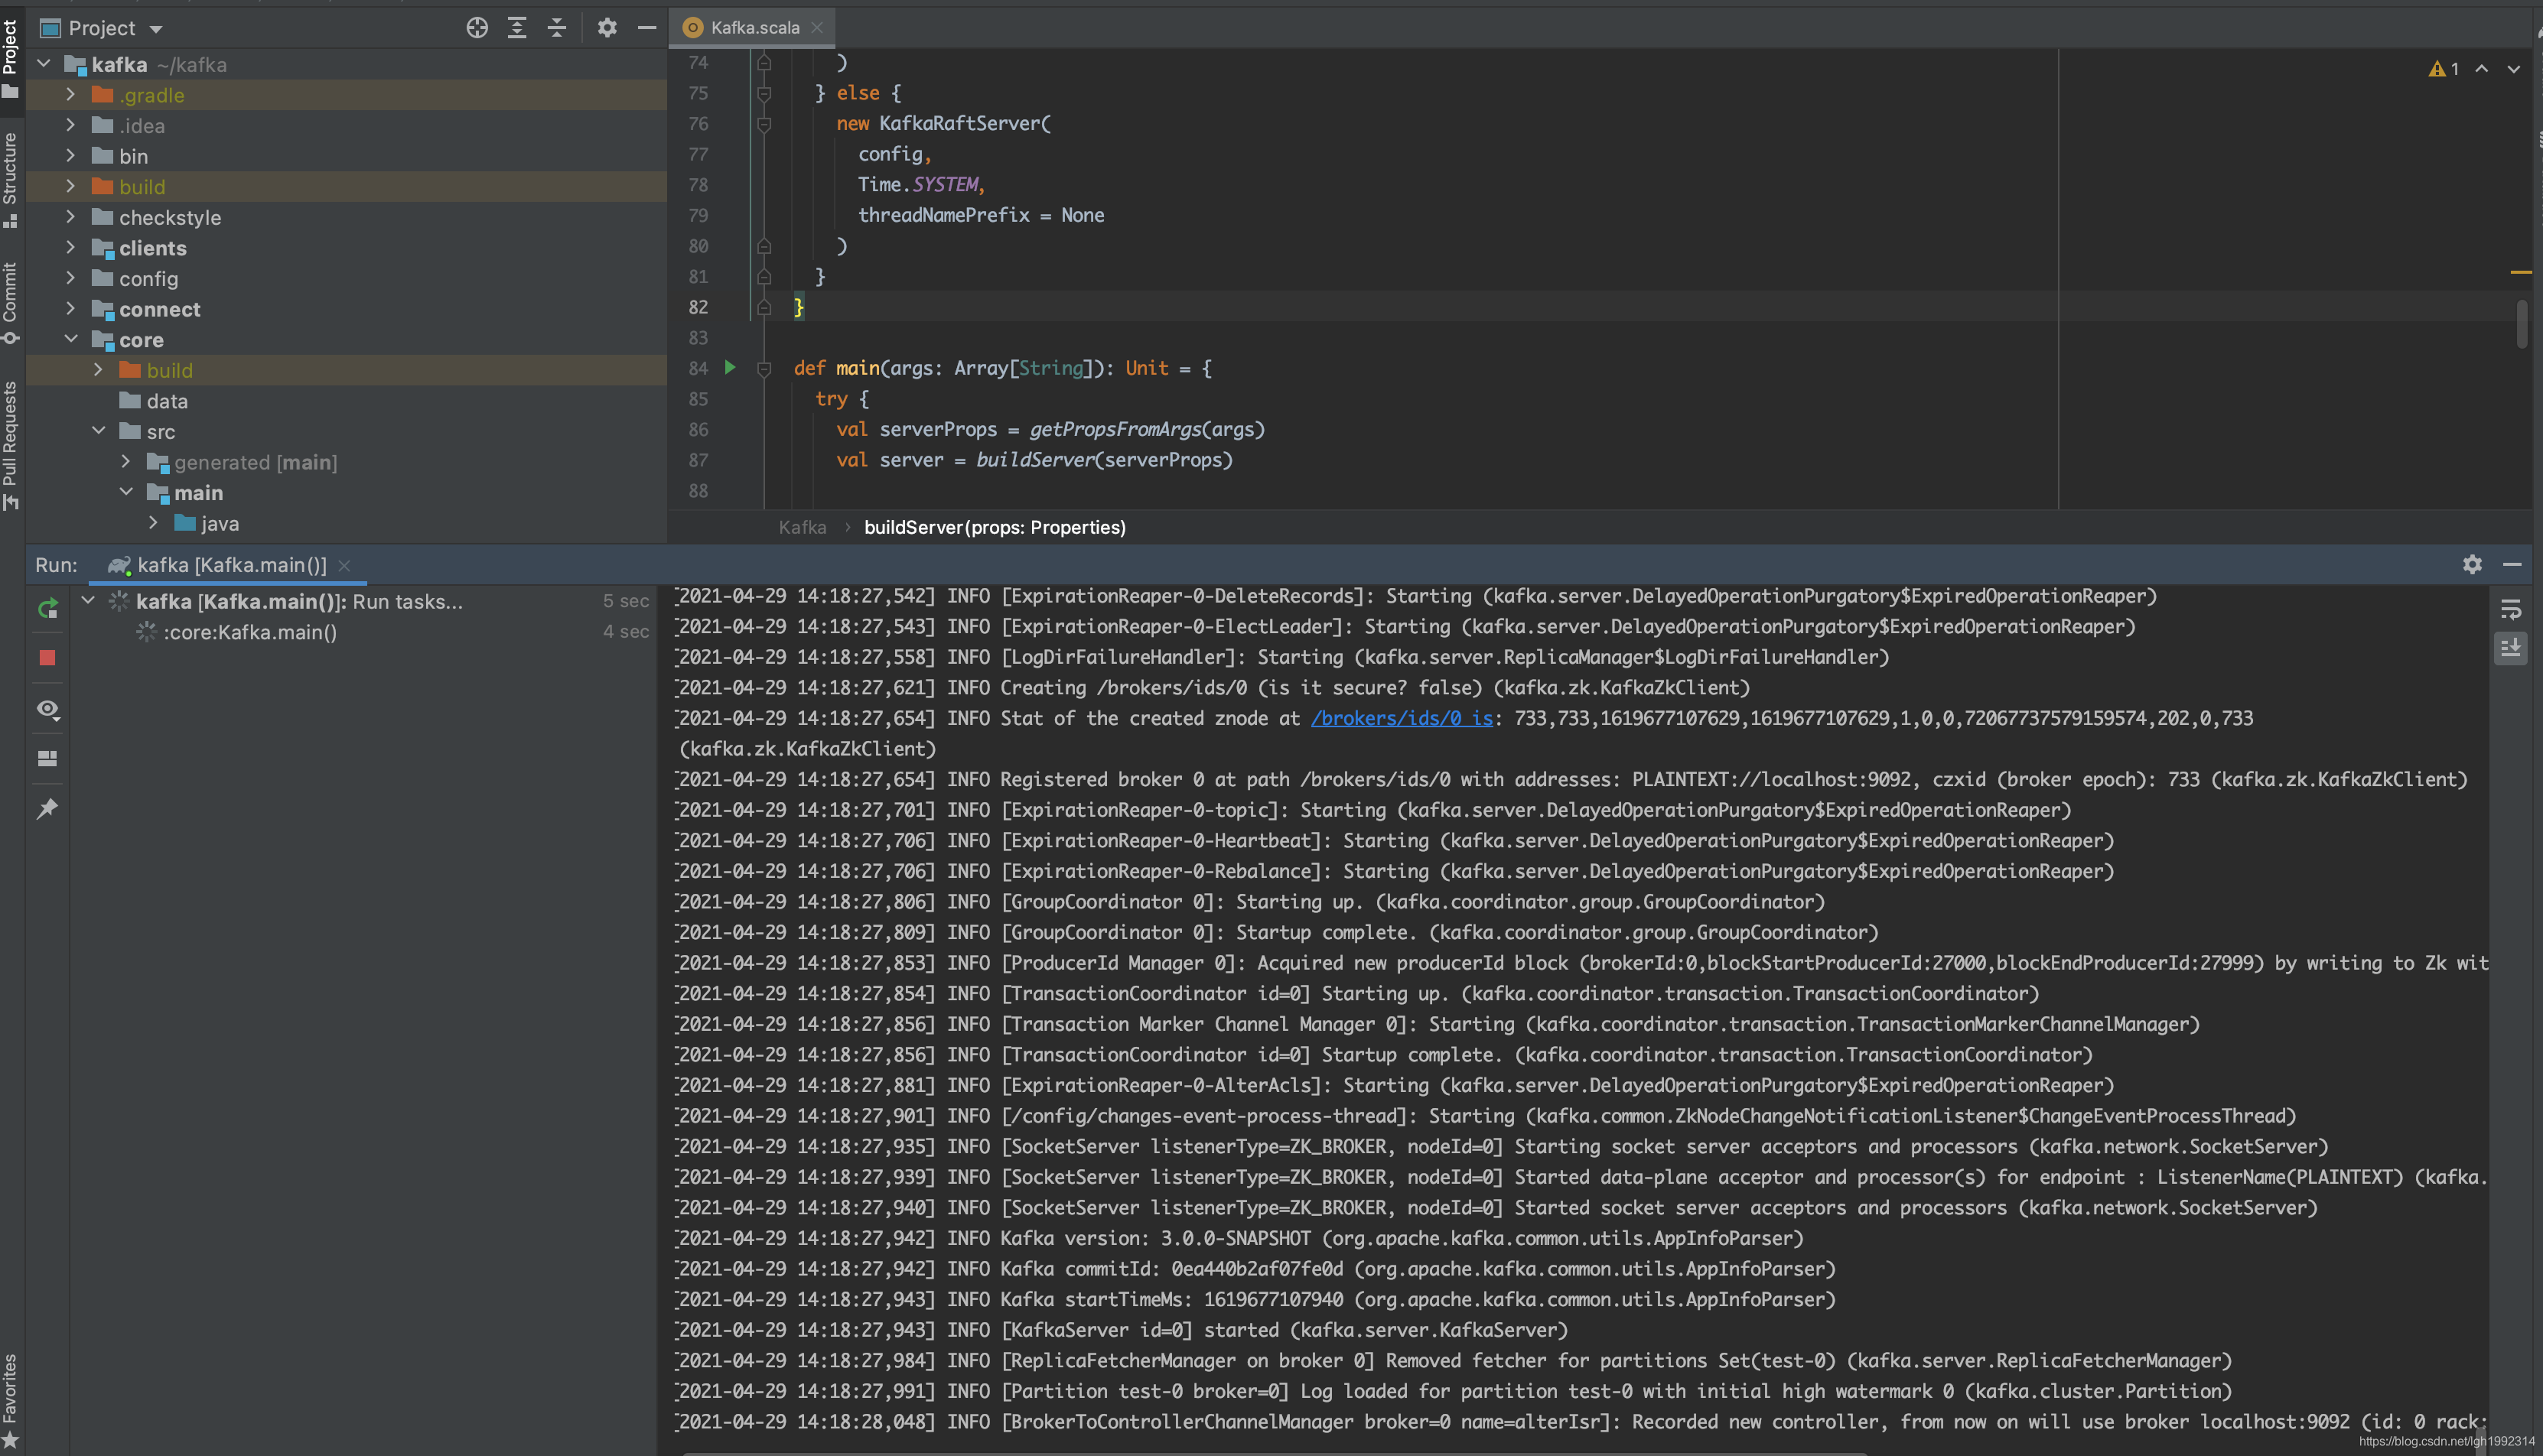Expand the .gradle folder
Viewport: 2543px width, 1456px height.
pos(70,95)
